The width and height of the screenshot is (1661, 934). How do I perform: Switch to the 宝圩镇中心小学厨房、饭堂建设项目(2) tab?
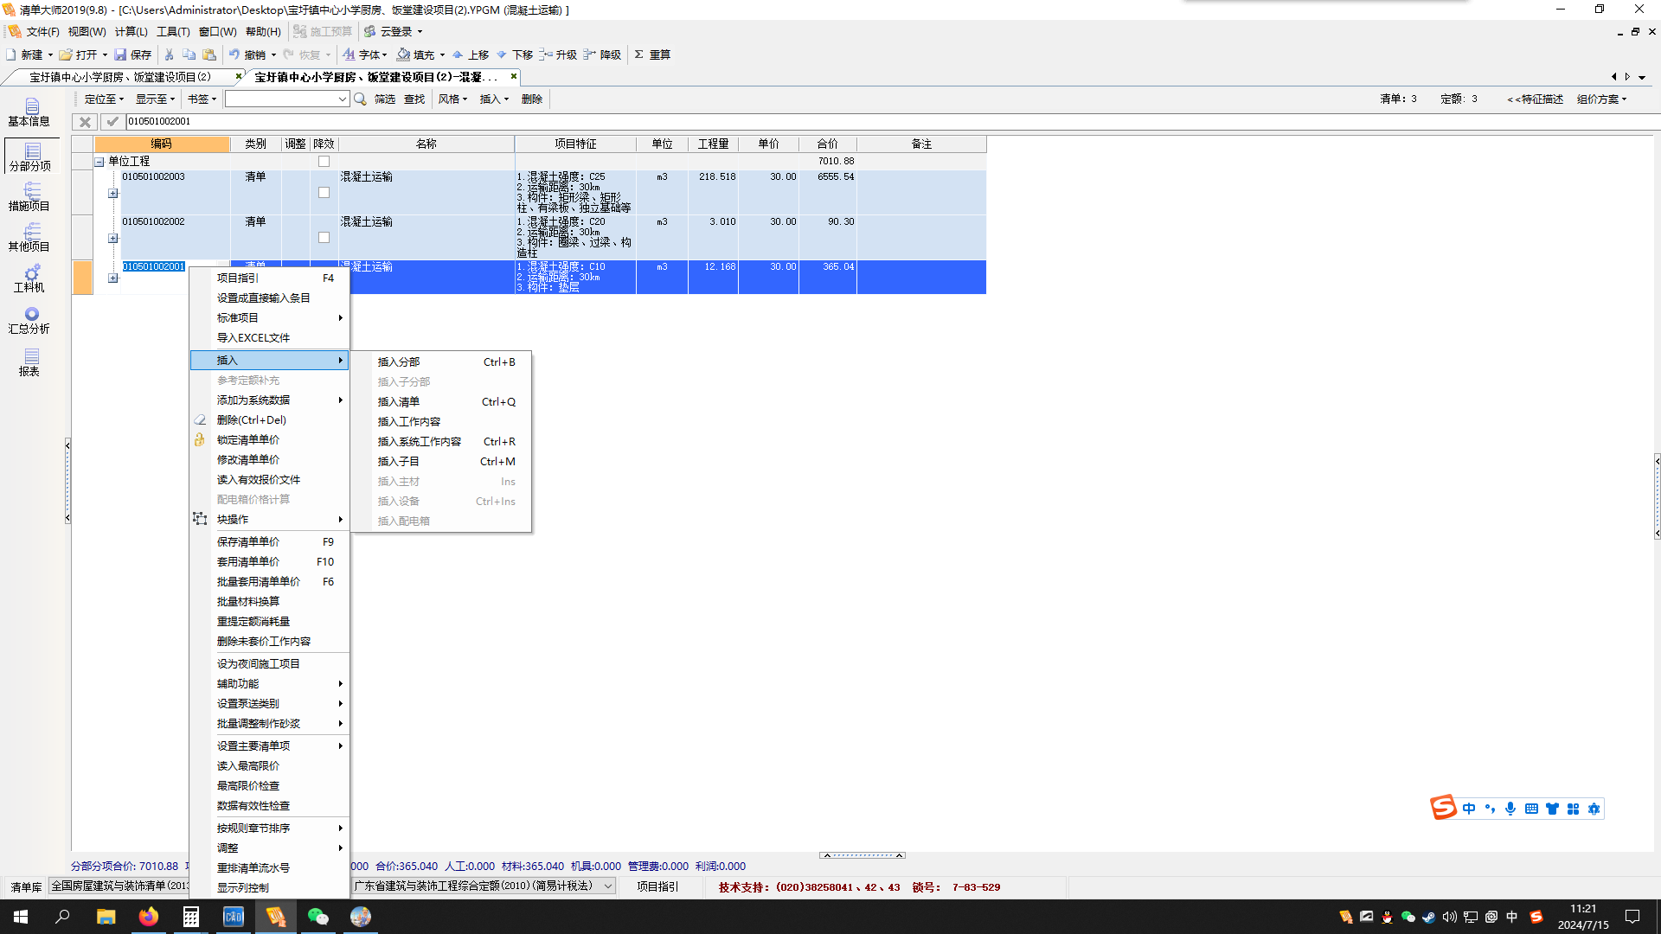(x=120, y=77)
